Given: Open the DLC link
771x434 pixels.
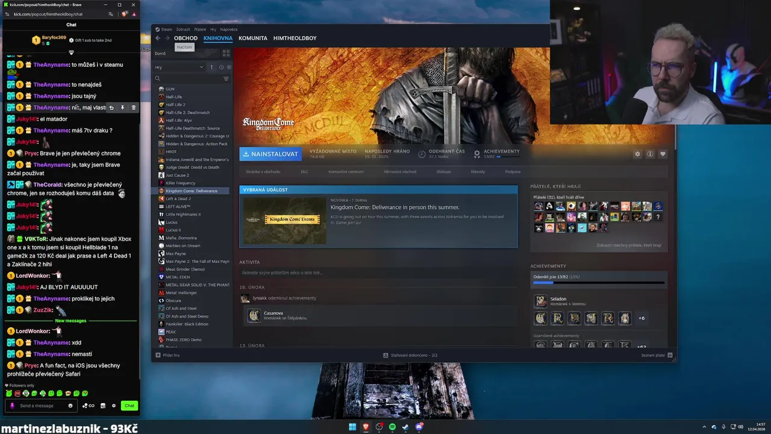Looking at the screenshot, I should click(304, 172).
